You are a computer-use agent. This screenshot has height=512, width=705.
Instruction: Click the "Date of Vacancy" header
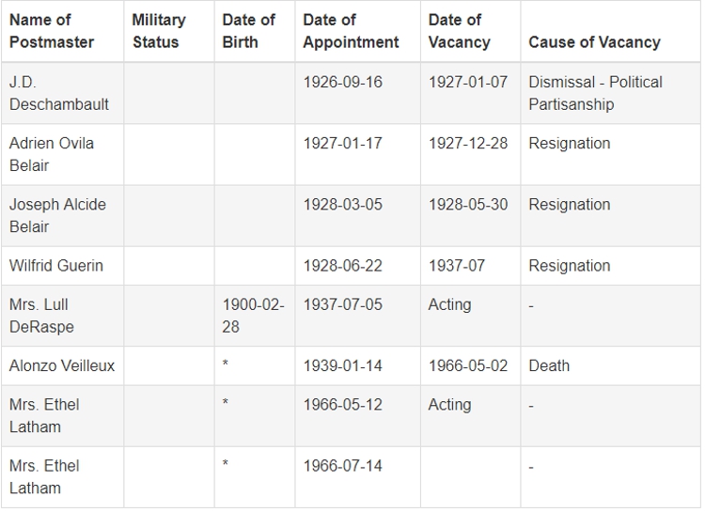tap(459, 31)
